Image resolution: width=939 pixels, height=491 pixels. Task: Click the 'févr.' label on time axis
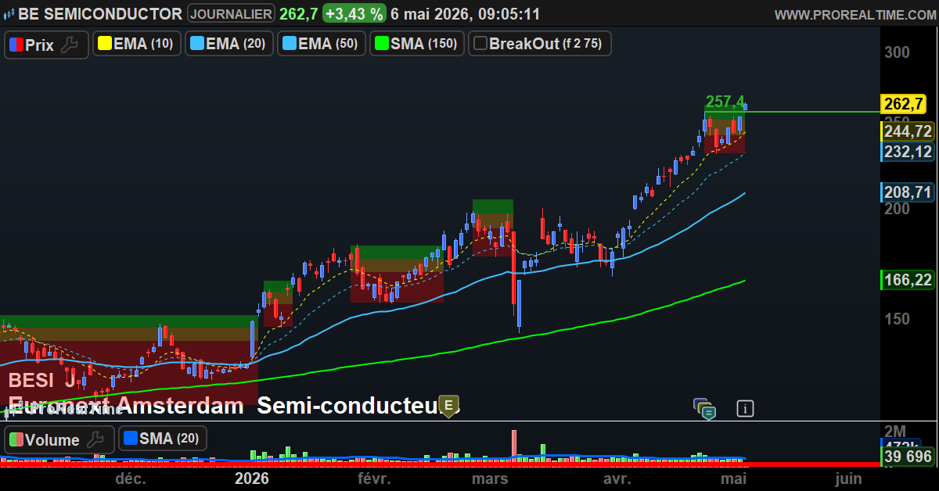pos(373,478)
